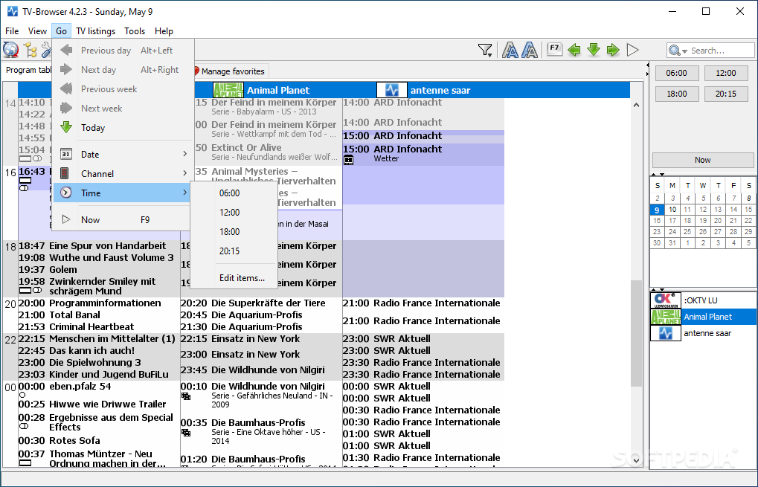
Task: Open Rotes Sofa at 00:30
Action: pos(99,441)
